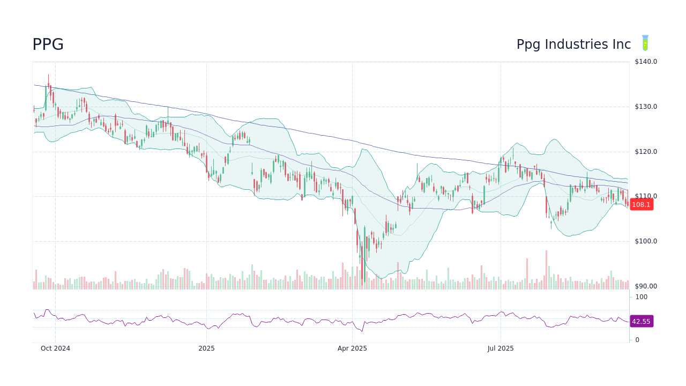Select the Apr 2025 timeline label

(352, 348)
